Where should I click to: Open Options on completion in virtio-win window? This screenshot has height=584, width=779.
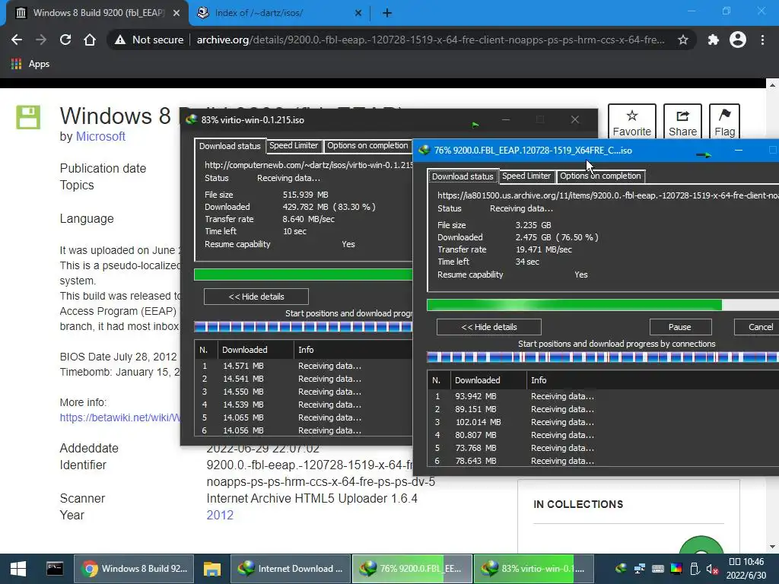tap(367, 145)
